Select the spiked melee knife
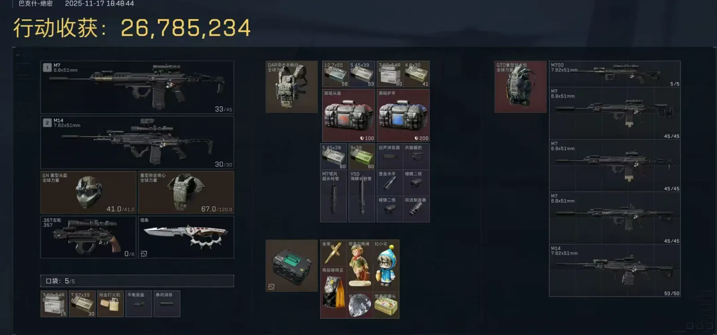717x335 pixels. (186, 237)
